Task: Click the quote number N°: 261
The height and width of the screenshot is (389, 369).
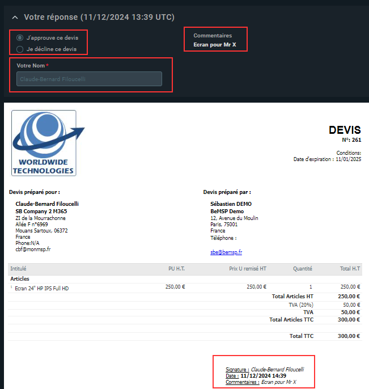Action: 351,140
